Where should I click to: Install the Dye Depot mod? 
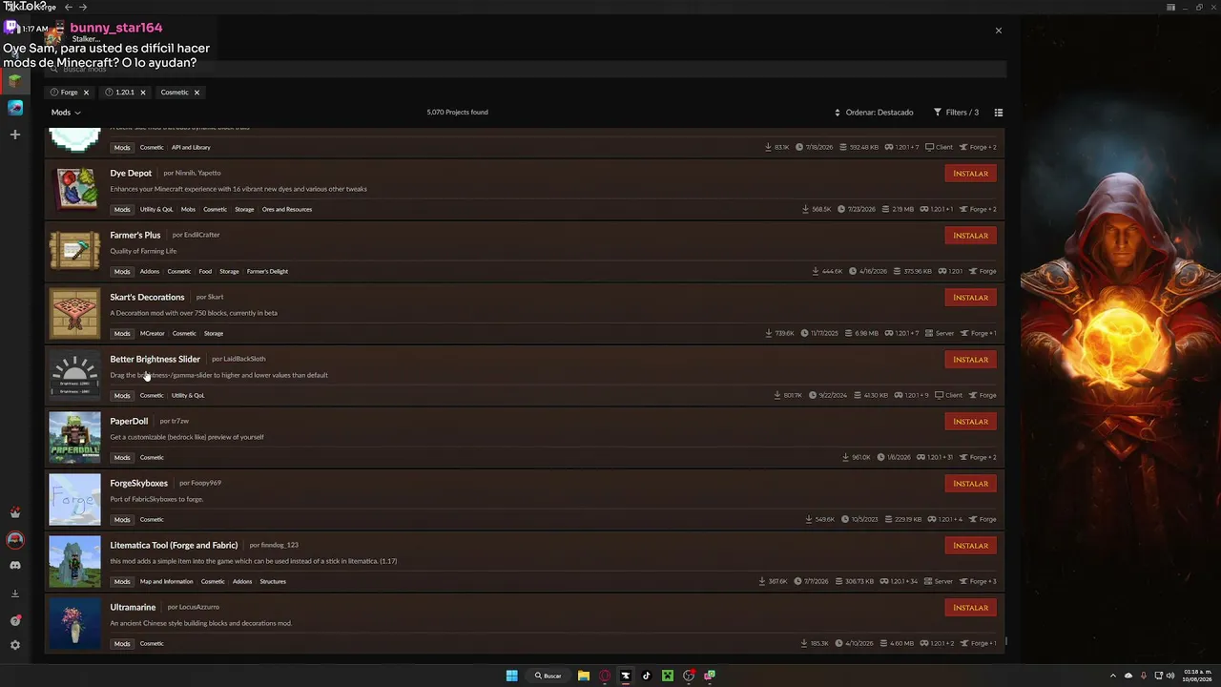coord(970,174)
